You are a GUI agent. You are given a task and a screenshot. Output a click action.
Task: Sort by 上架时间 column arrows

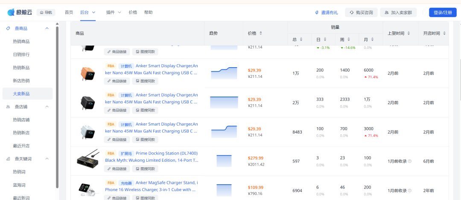[x=408, y=34]
